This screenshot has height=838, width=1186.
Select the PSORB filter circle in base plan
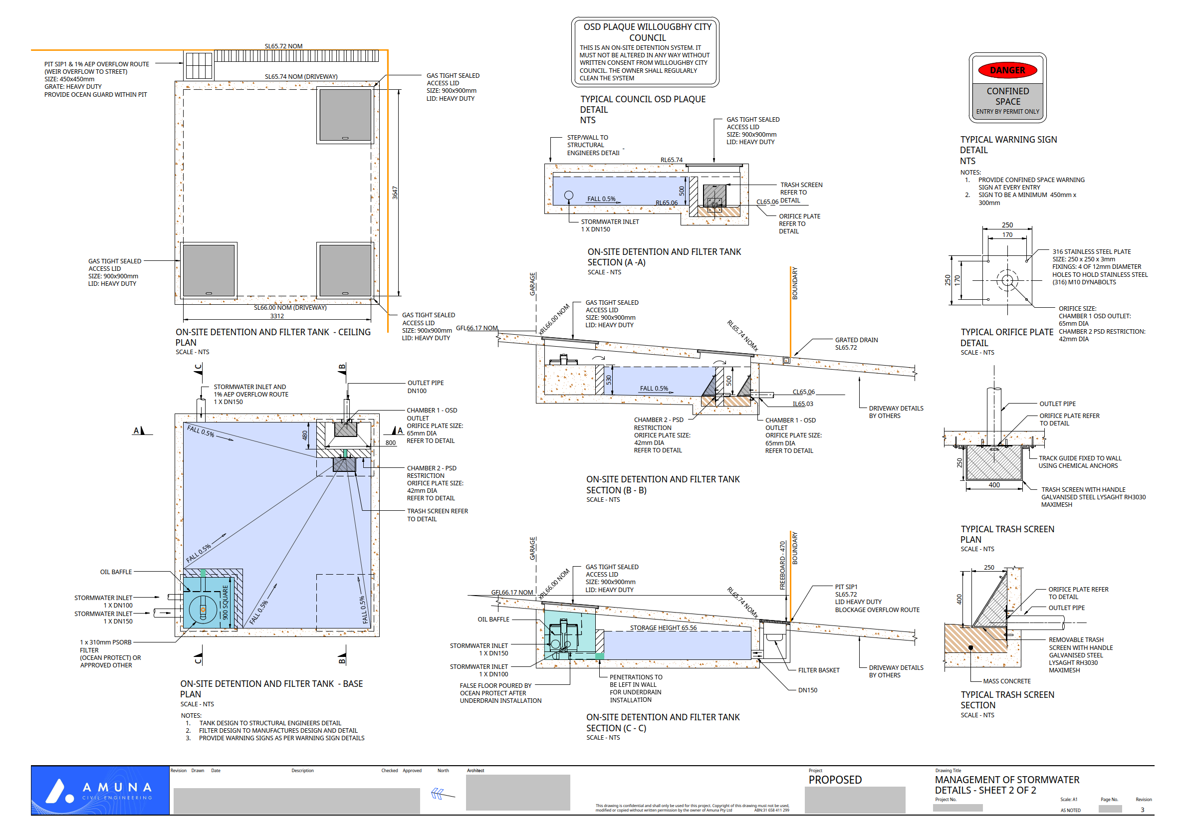203,610
